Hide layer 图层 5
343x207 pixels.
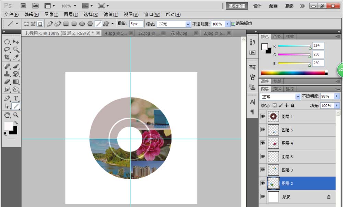[263, 130]
